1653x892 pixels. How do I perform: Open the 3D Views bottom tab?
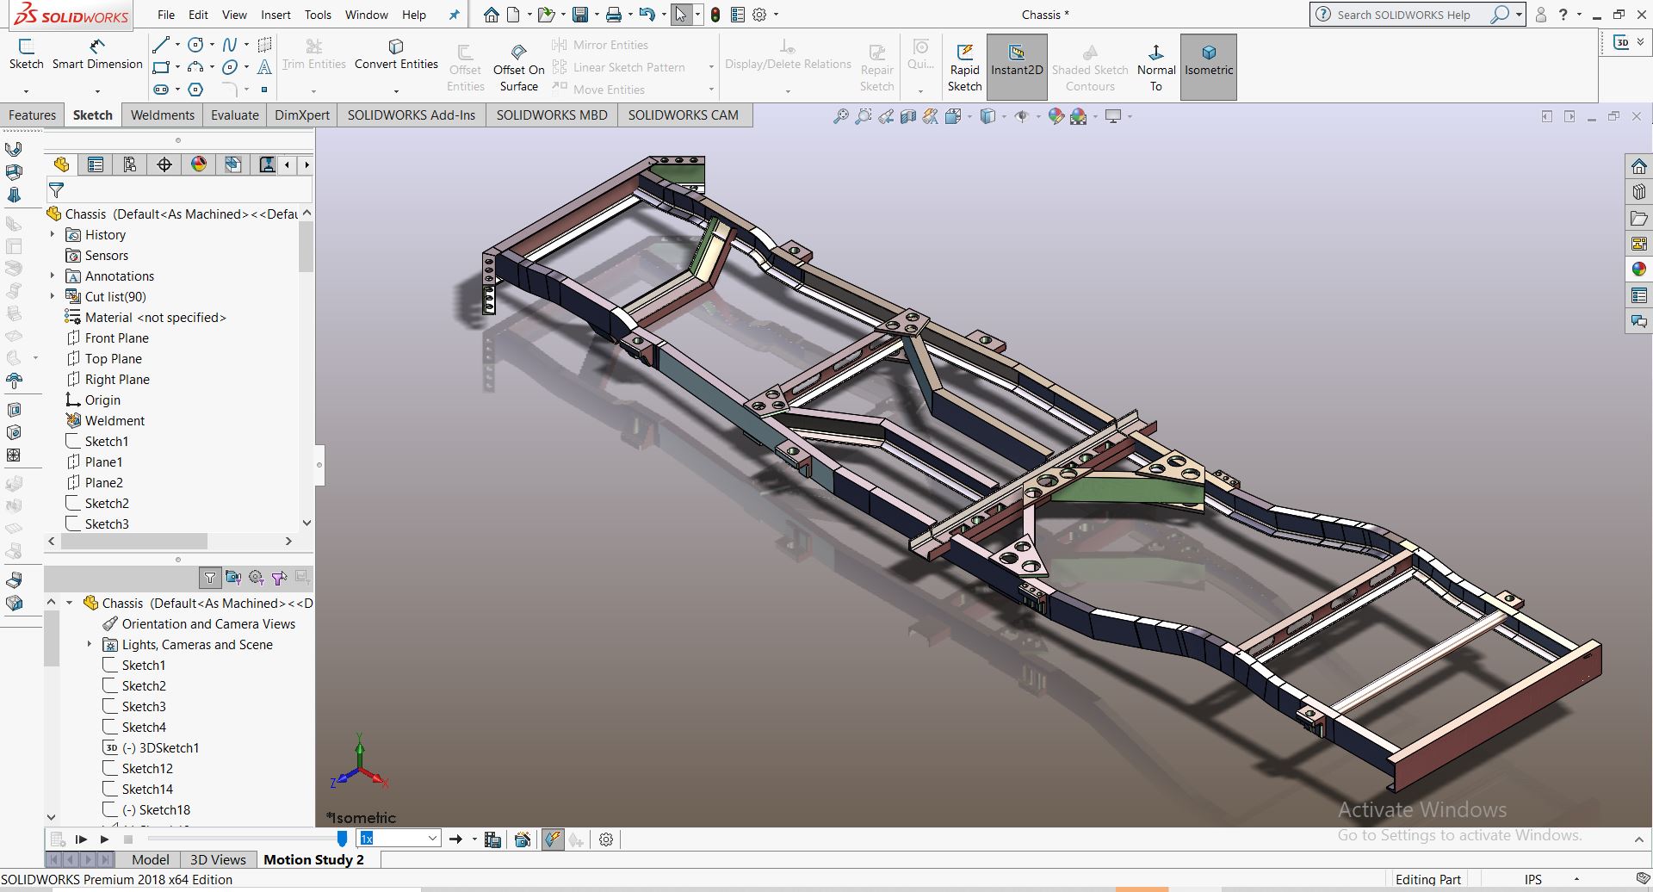click(x=218, y=859)
